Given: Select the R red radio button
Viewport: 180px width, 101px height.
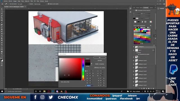Looking at the screenshot, I should [85, 78].
